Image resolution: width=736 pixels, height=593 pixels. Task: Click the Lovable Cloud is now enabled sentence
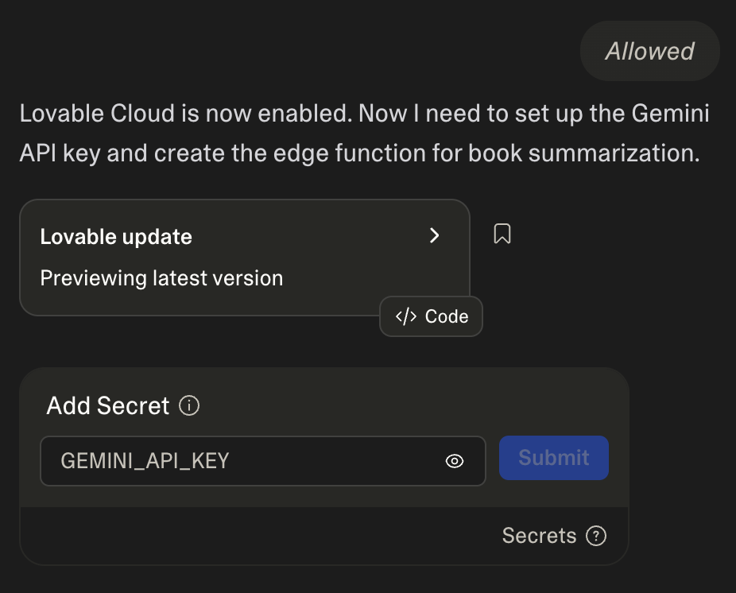click(x=184, y=114)
